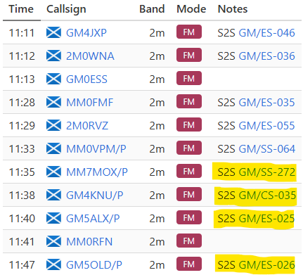Sort by the Callsign column header
The width and height of the screenshot is (303, 275).
tap(66, 9)
